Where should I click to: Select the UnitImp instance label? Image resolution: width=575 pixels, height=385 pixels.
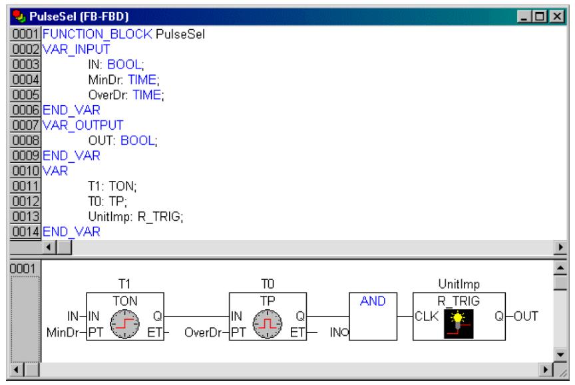click(459, 285)
